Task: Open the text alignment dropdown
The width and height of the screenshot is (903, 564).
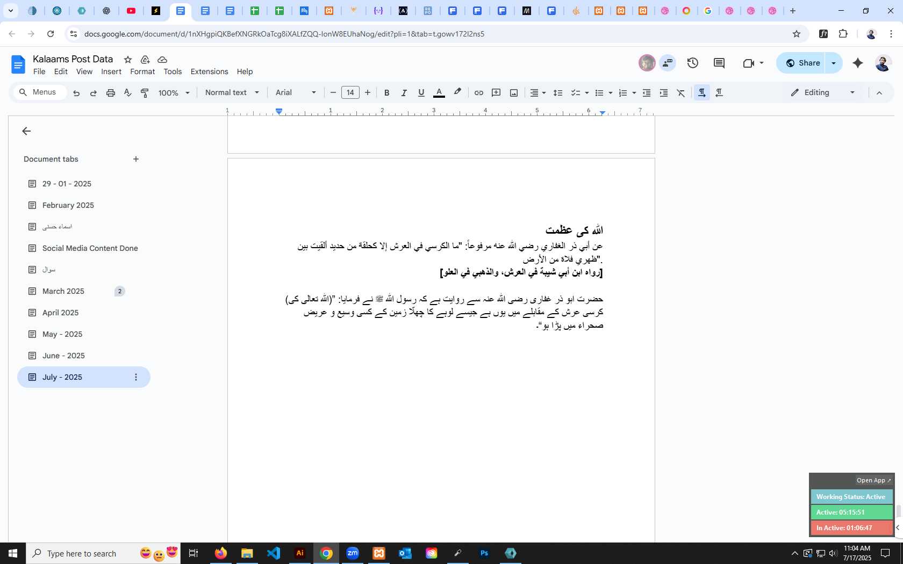Action: coord(538,93)
